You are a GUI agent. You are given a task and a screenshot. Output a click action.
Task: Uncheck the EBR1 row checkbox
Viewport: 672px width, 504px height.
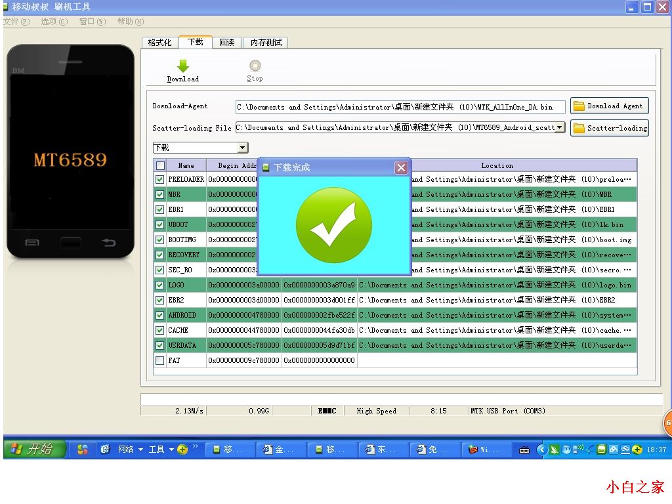pyautogui.click(x=160, y=209)
